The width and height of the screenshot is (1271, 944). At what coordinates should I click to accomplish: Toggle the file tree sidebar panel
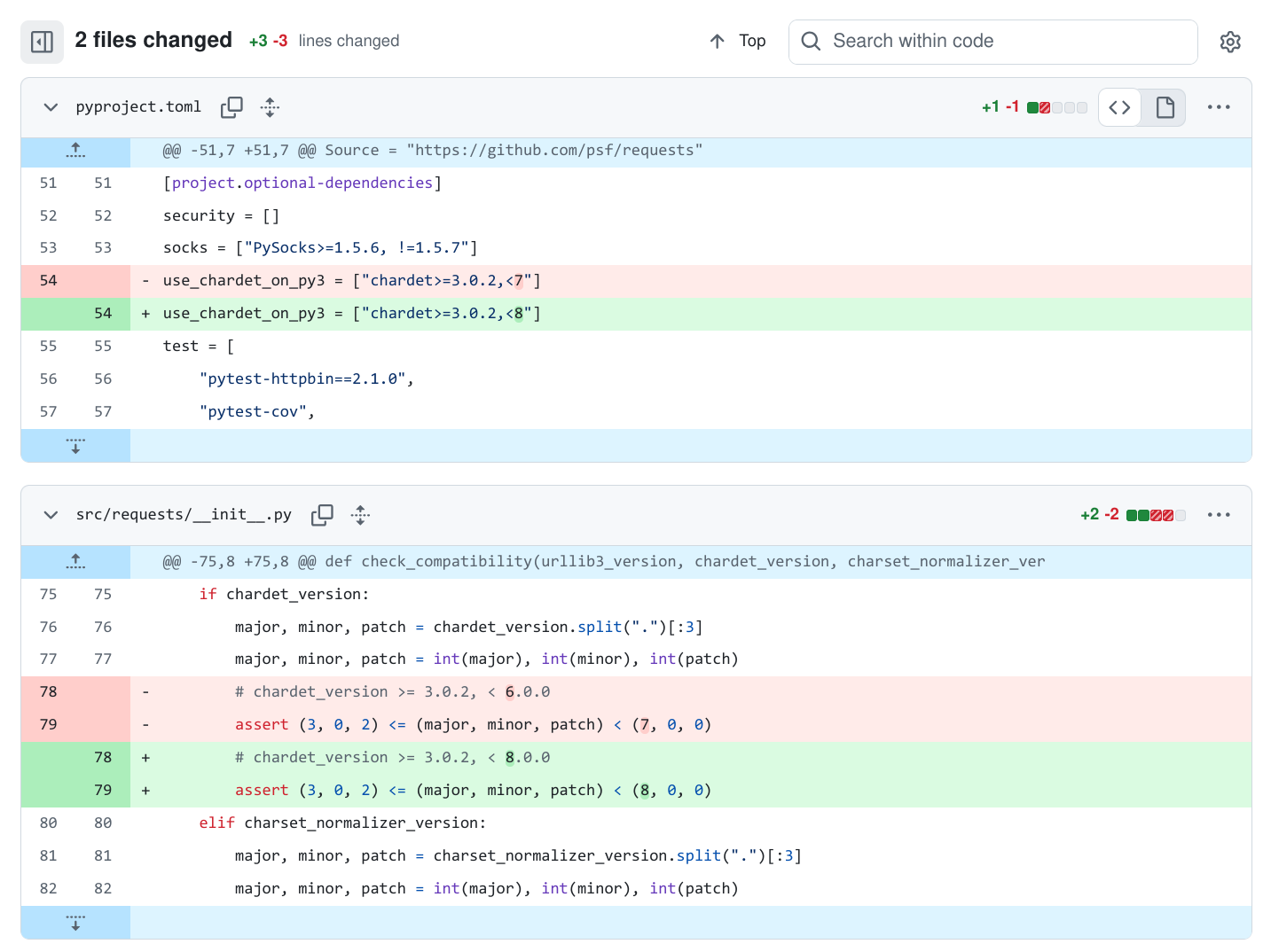(x=42, y=42)
